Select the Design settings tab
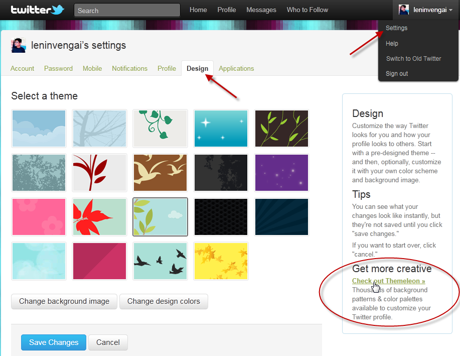The image size is (460, 356). point(198,68)
